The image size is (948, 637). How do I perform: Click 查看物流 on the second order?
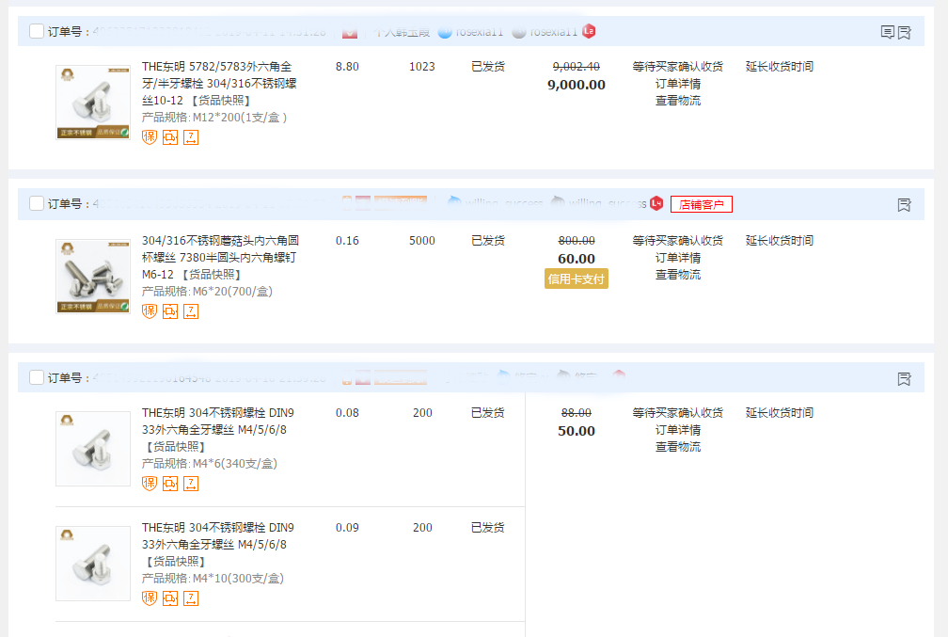[x=677, y=275]
